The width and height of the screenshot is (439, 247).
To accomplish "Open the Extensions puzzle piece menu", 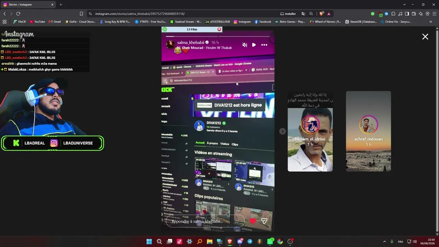I will pyautogui.click(x=393, y=14).
